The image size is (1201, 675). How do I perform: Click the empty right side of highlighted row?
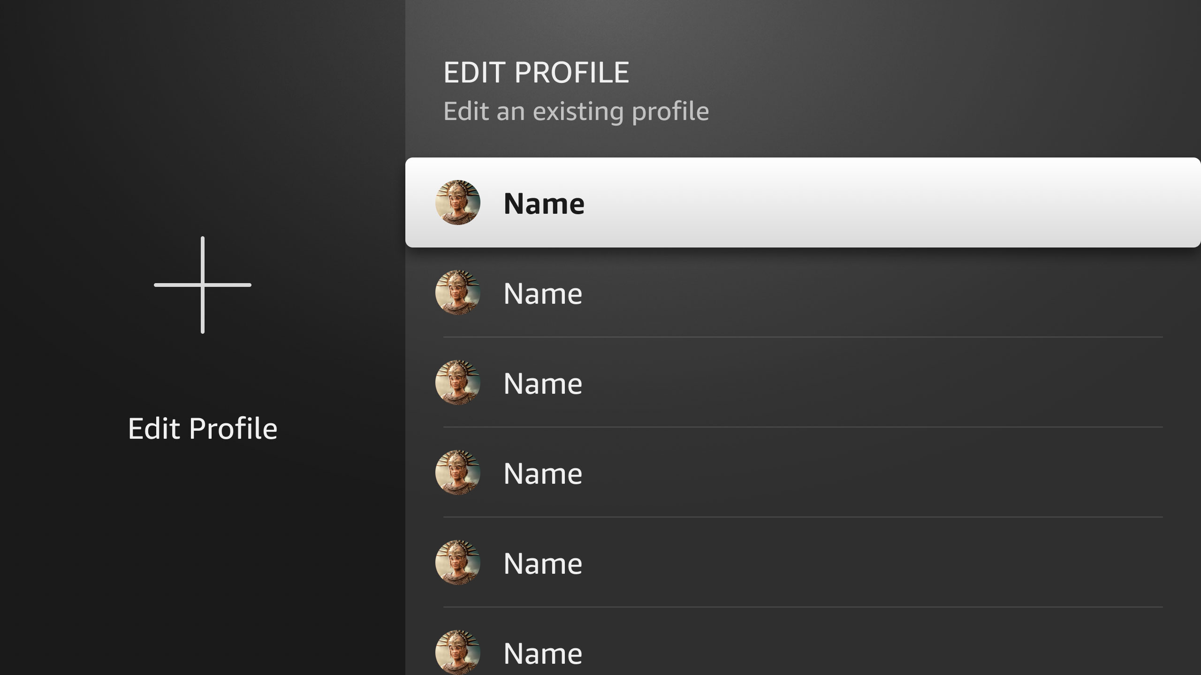pyautogui.click(x=891, y=202)
